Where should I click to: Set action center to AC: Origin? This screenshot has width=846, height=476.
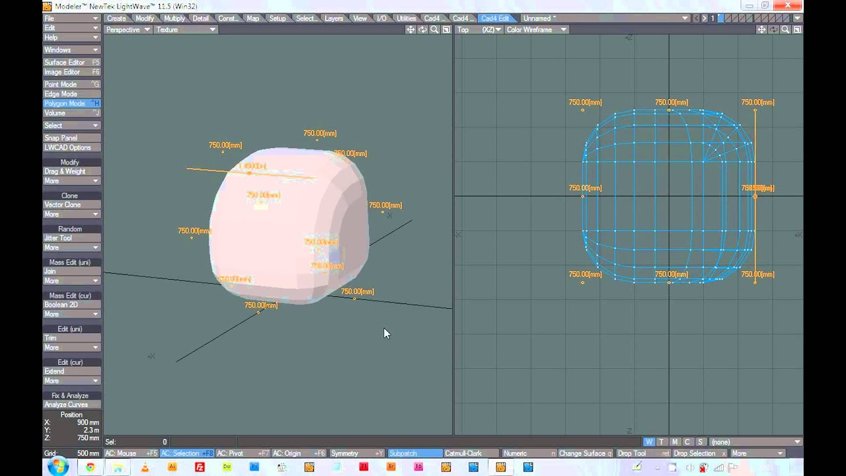[299, 454]
